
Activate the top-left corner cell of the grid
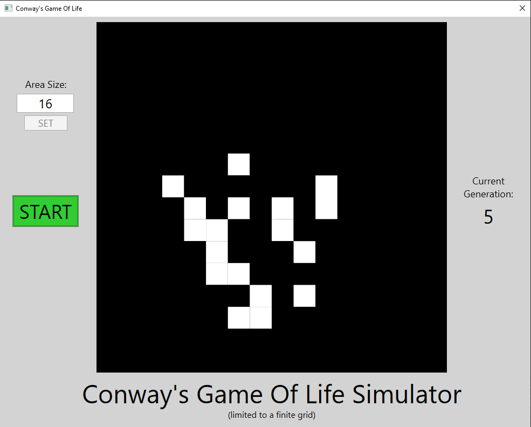(x=107, y=33)
